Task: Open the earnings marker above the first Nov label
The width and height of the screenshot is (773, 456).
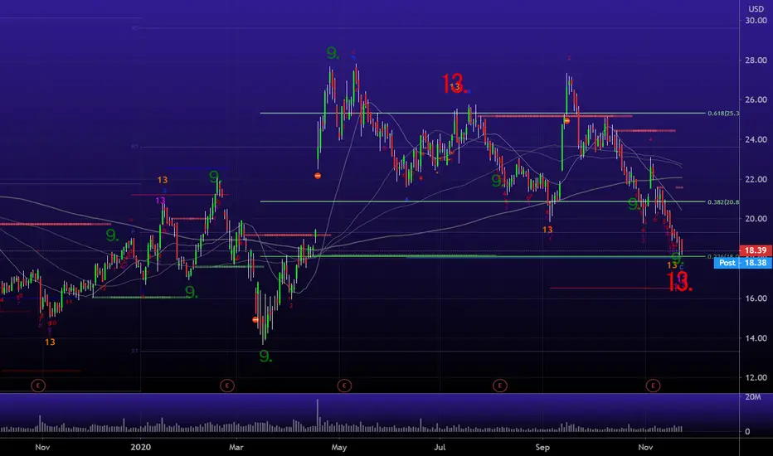Action: click(38, 386)
